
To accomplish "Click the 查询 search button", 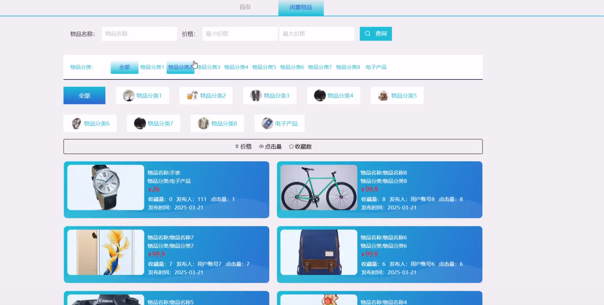I will tap(376, 34).
